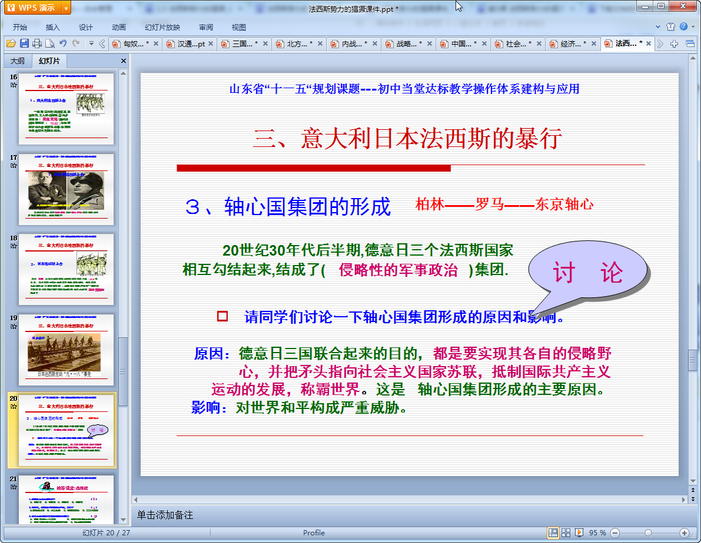Click the animation star under slide 16 number
701x543 pixels.
tap(14, 85)
